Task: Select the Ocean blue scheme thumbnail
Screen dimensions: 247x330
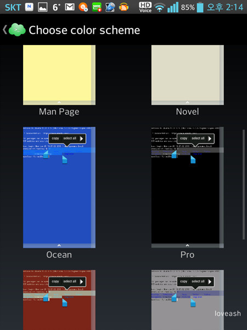Action: tap(59, 188)
